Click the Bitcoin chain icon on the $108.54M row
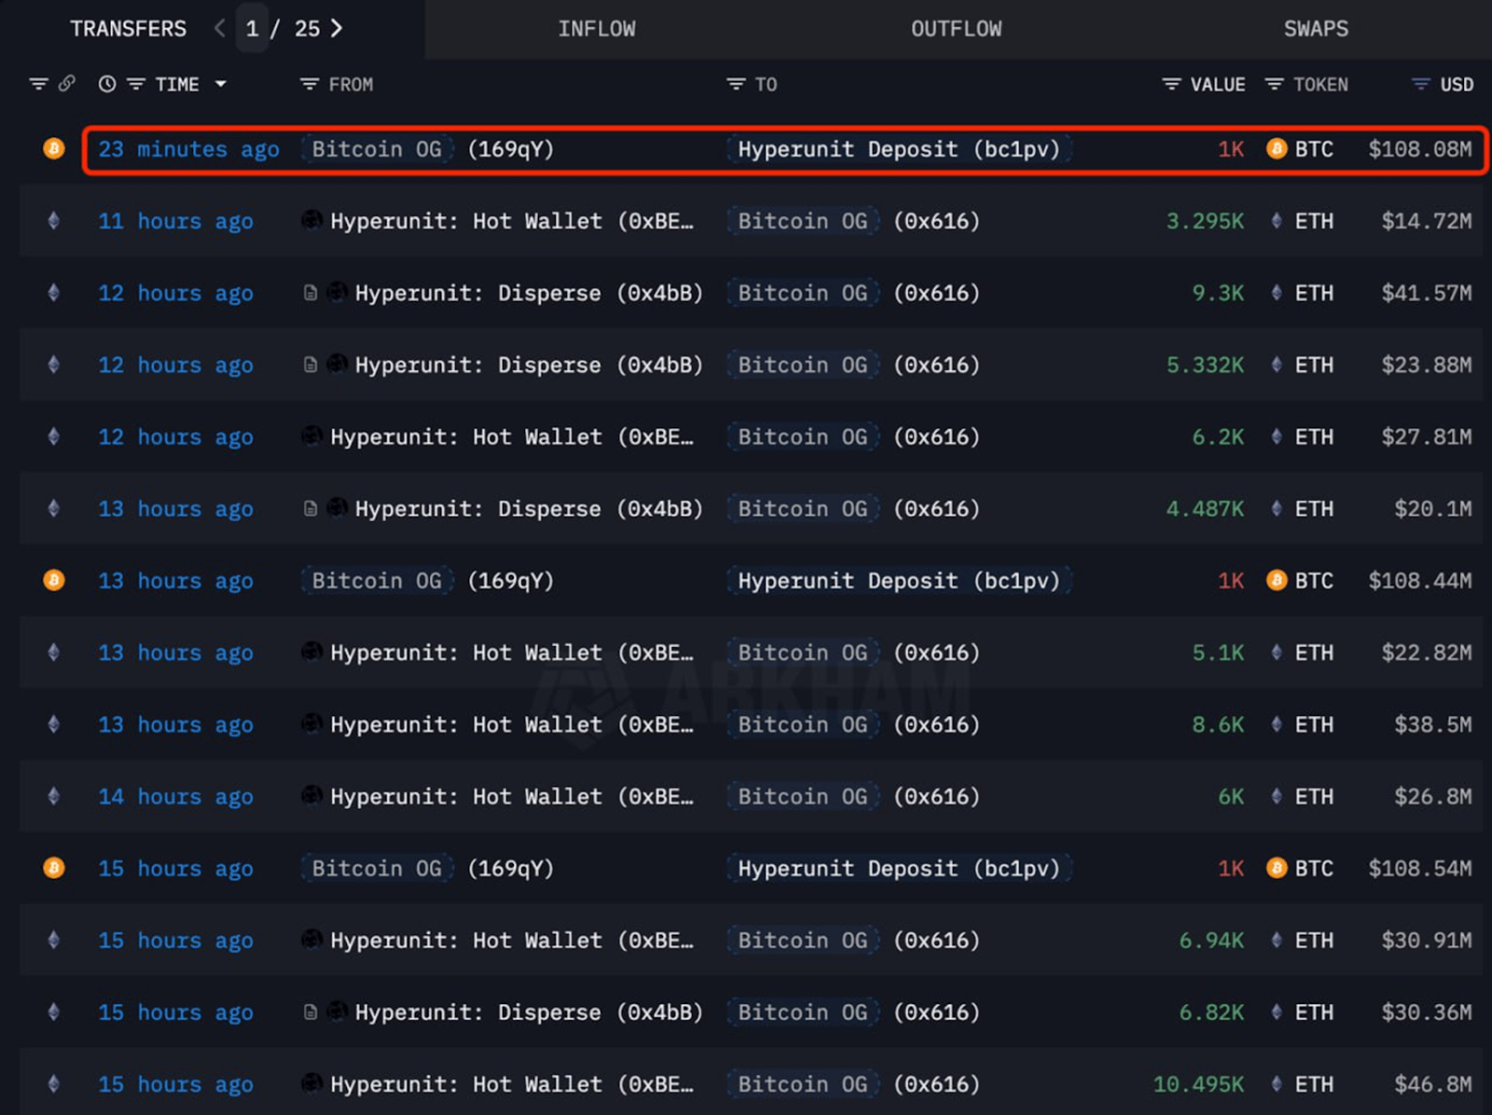Screen dimensions: 1492x1115 [x=54, y=868]
